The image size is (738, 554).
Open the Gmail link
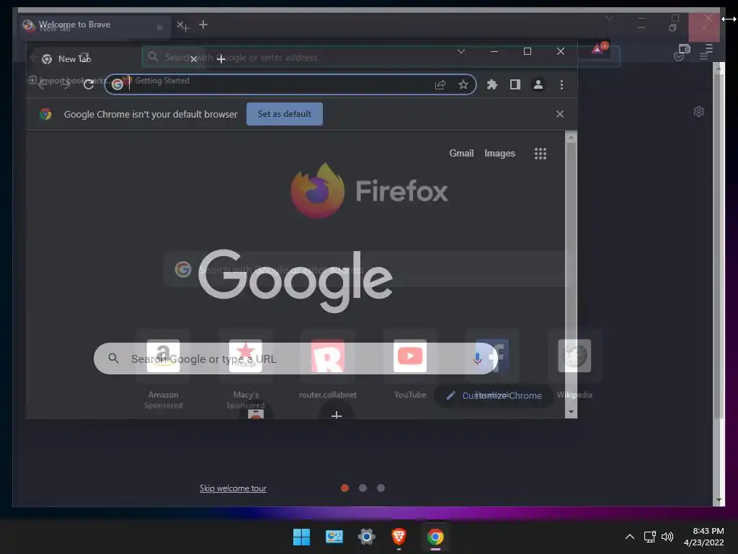461,153
